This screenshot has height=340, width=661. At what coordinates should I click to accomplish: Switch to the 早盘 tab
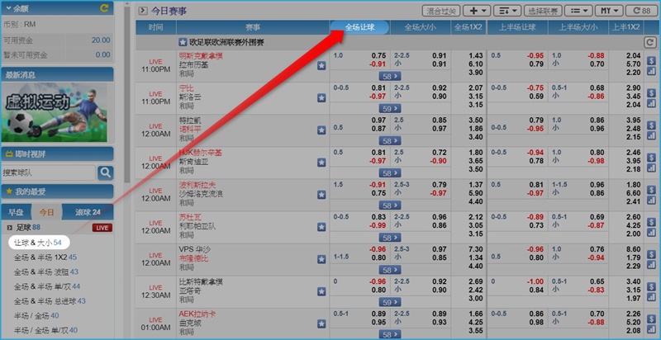tap(16, 212)
